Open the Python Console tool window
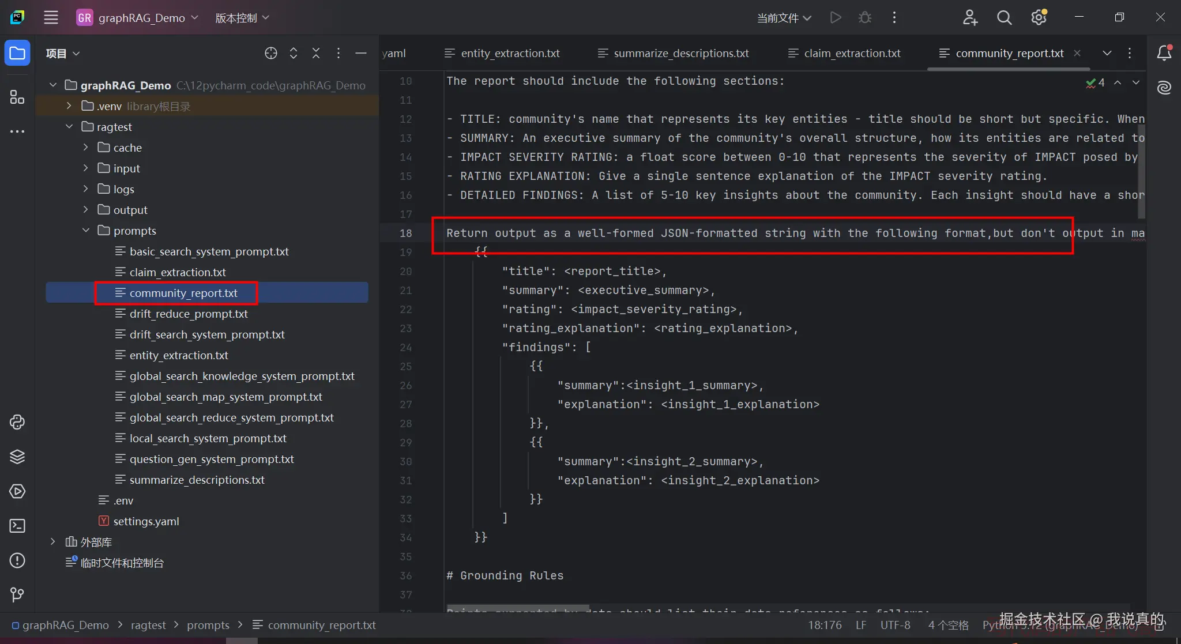The width and height of the screenshot is (1181, 644). (17, 422)
